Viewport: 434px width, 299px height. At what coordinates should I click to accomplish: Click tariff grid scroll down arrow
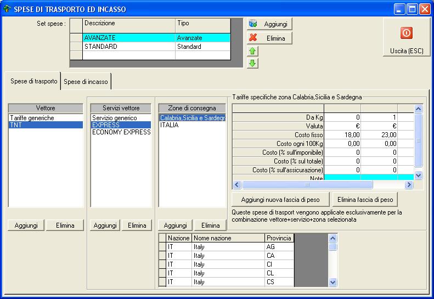(418, 175)
